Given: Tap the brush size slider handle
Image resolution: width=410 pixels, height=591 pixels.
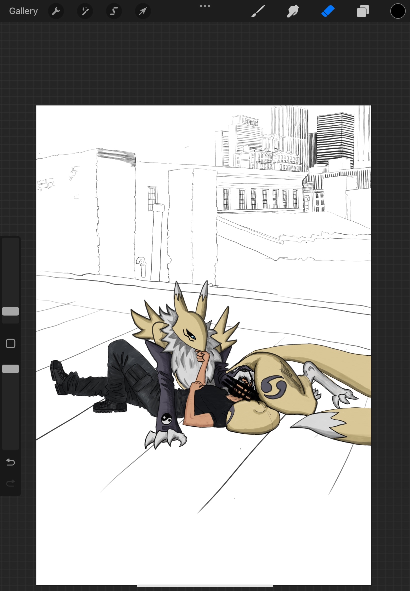Looking at the screenshot, I should point(10,311).
